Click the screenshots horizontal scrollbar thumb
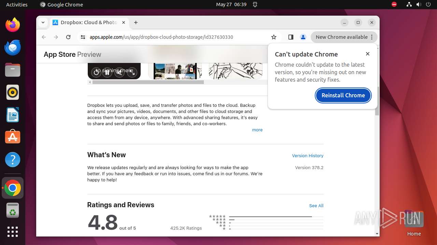 coord(148,82)
